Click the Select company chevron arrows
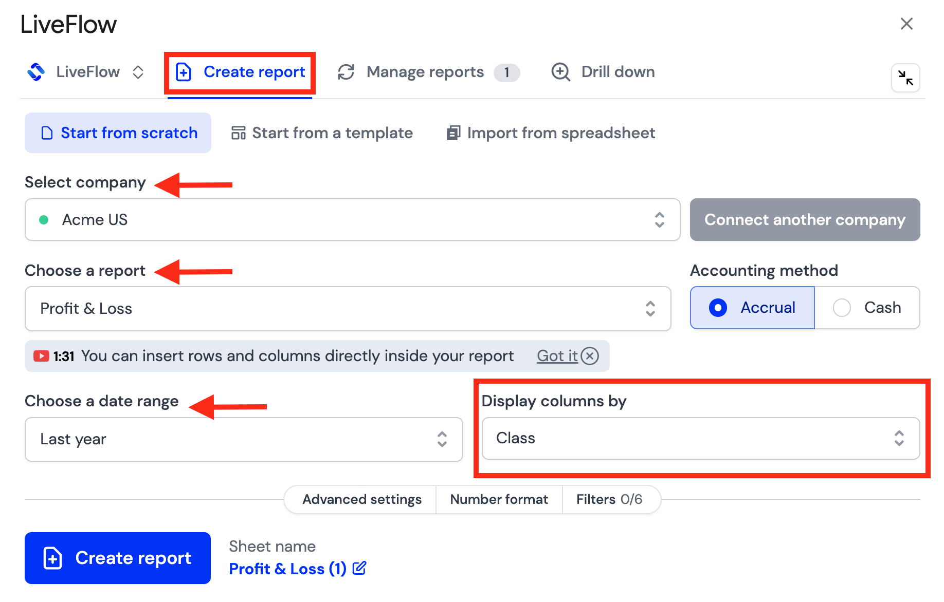The height and width of the screenshot is (602, 944). click(x=660, y=220)
